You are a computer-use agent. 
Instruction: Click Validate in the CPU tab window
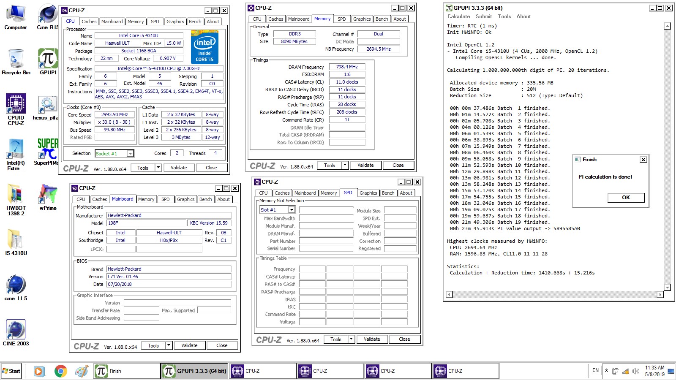pyautogui.click(x=179, y=168)
